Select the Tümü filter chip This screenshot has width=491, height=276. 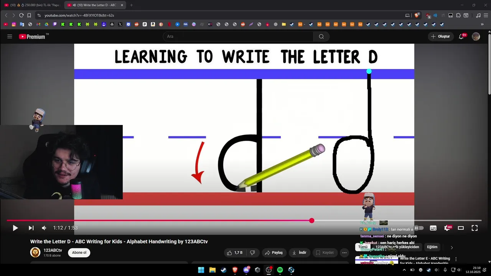click(363, 247)
